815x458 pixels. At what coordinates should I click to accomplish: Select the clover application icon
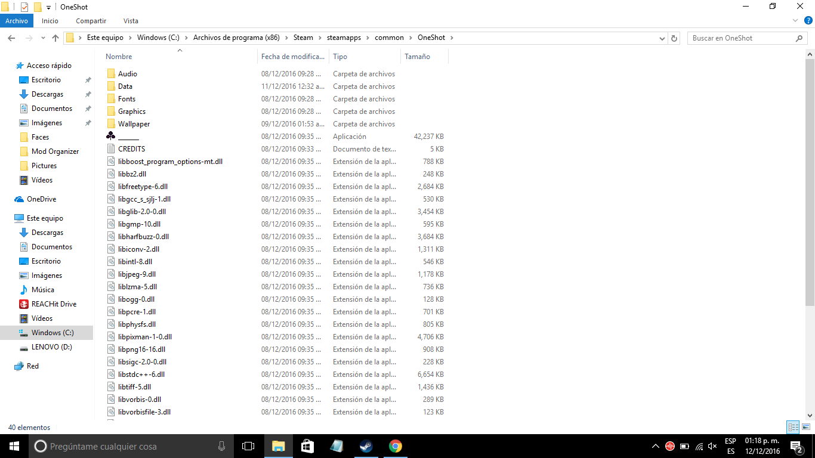pos(111,137)
